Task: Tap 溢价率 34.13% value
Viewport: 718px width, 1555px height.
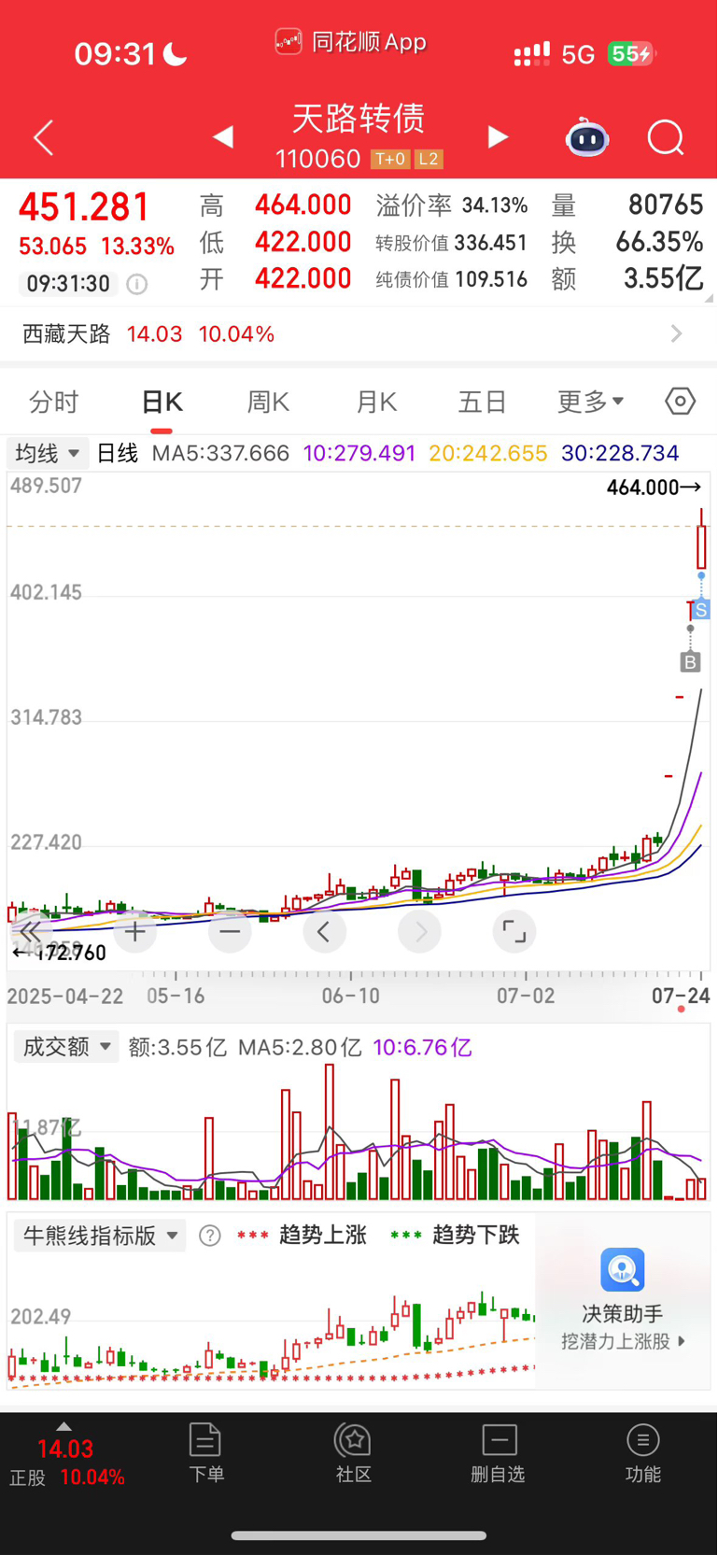Action: pyautogui.click(x=495, y=205)
